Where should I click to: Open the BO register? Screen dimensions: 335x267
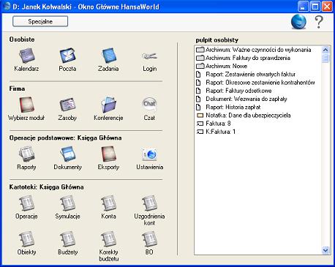click(149, 239)
